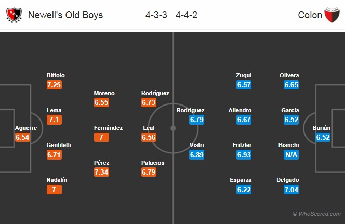This screenshot has height=224, width=345.
Task: Click Delgado's 7.04 rating badge
Action: [x=291, y=190]
